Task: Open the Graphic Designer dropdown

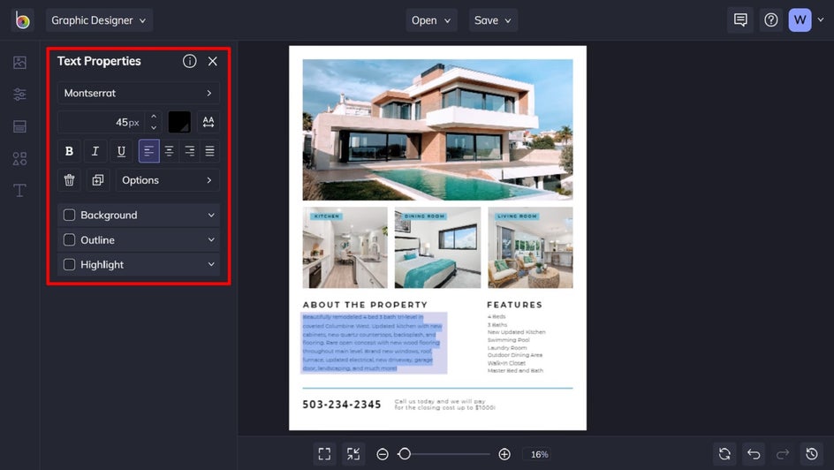Action: tap(98, 20)
